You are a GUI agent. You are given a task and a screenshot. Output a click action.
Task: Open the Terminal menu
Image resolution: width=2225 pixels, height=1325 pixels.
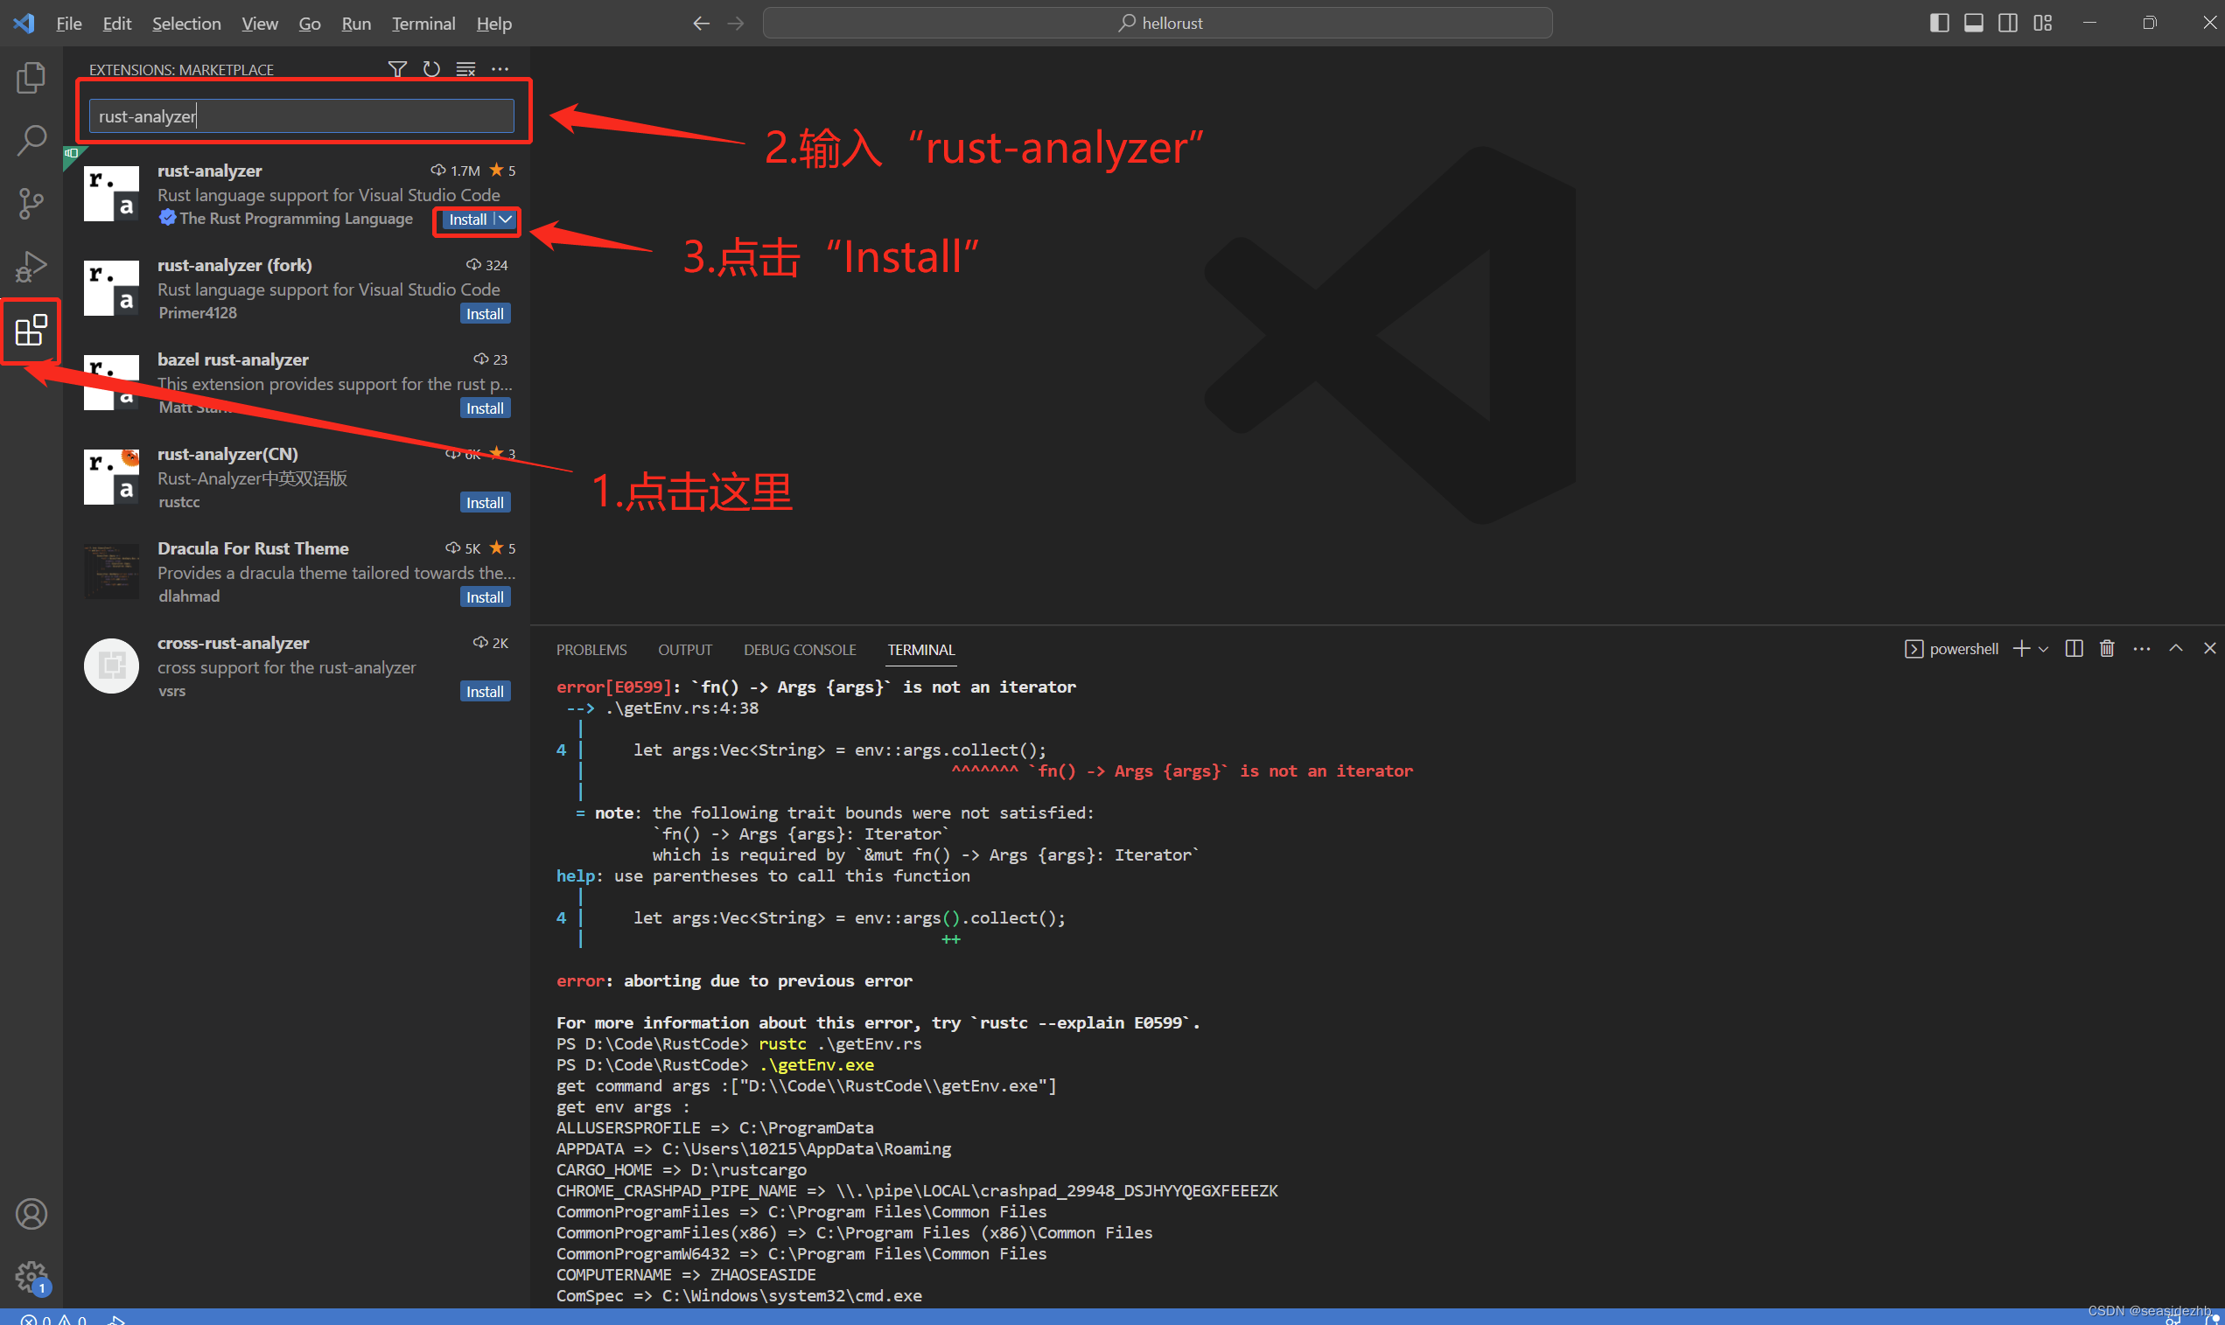point(423,24)
